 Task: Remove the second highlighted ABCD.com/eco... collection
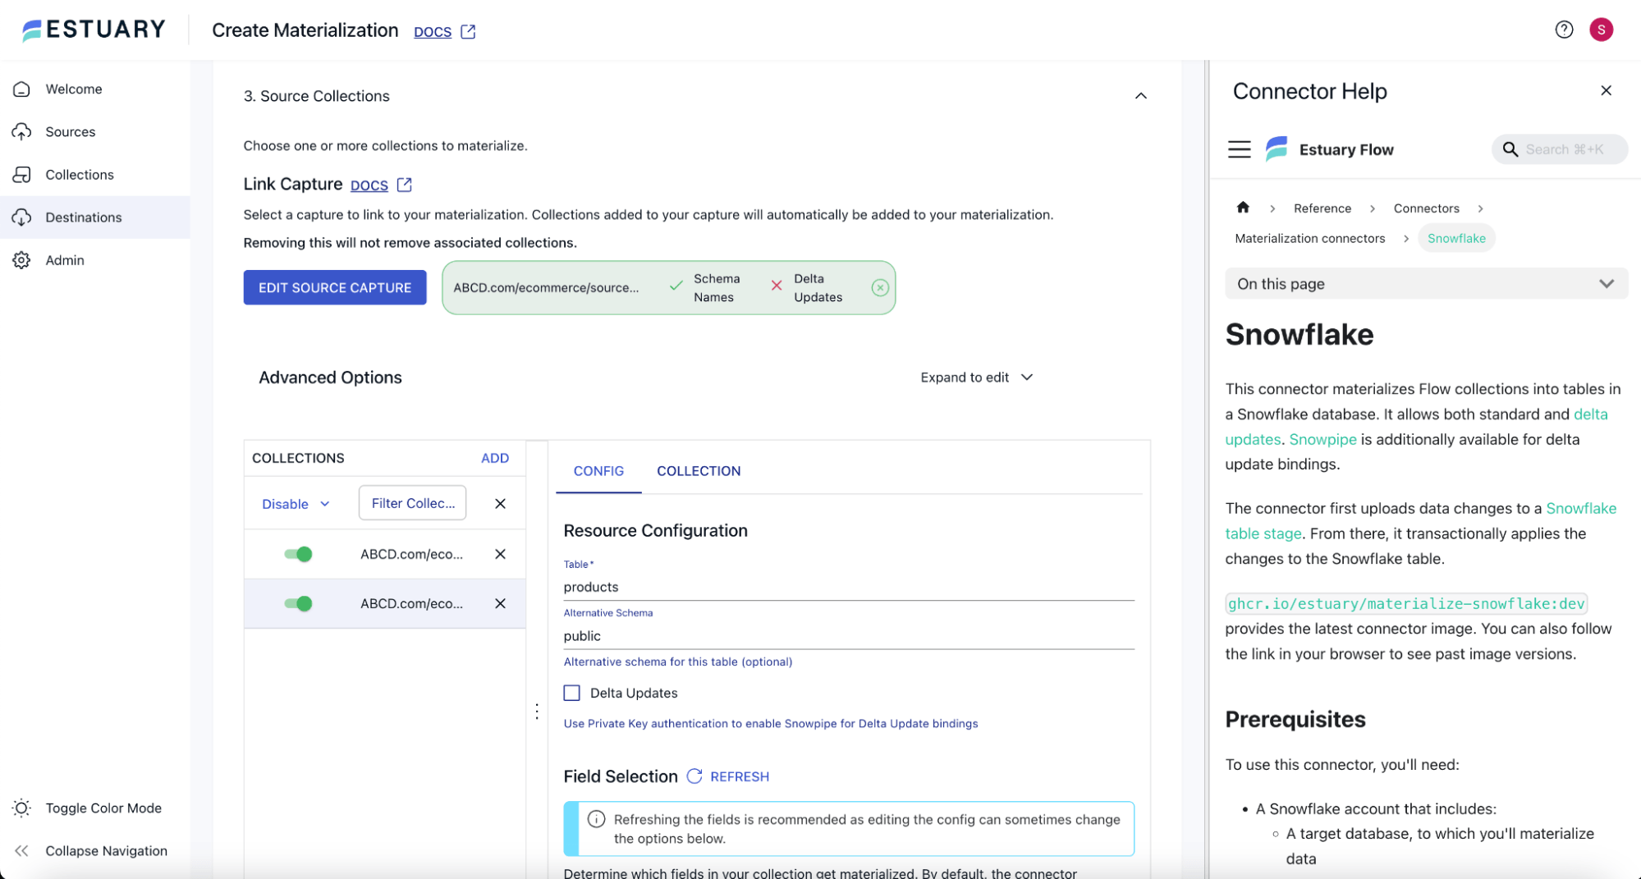500,603
